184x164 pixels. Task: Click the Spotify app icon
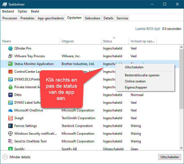point(10,149)
